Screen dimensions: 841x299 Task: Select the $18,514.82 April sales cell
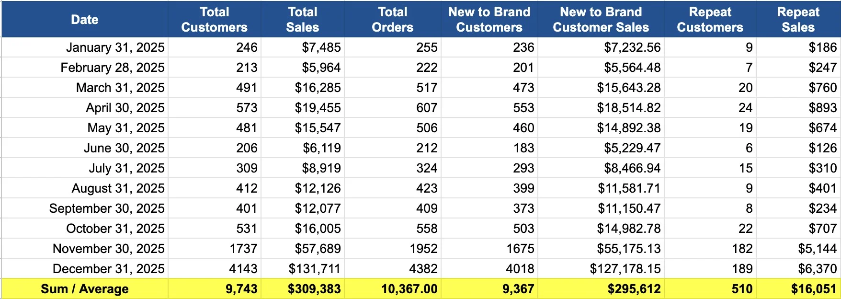pos(628,108)
